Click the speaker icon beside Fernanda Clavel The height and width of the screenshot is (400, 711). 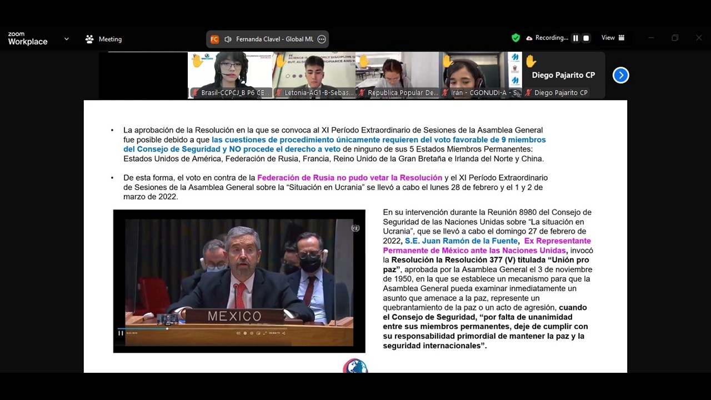(228, 39)
